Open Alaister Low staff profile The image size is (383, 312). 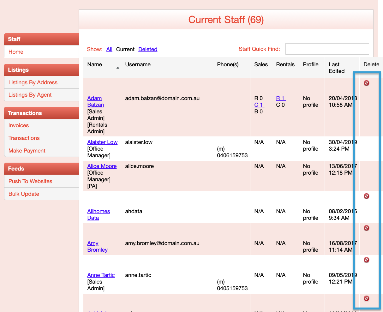102,142
